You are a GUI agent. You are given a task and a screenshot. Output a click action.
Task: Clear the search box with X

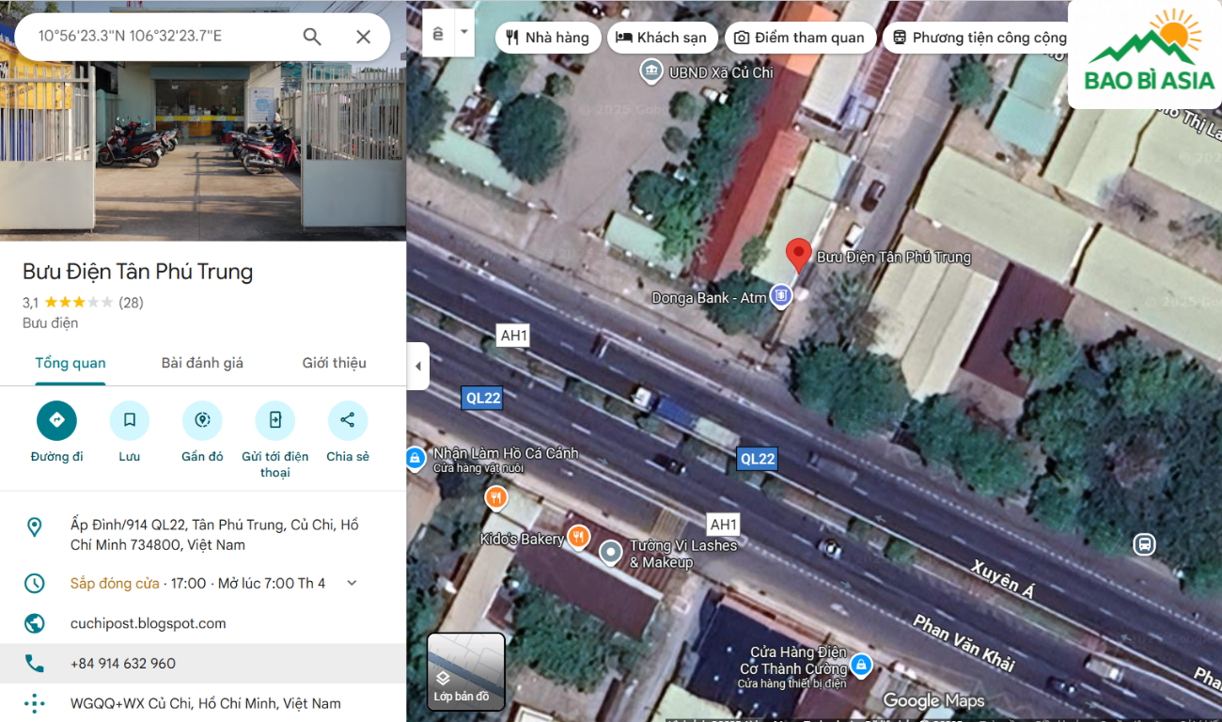[363, 37]
